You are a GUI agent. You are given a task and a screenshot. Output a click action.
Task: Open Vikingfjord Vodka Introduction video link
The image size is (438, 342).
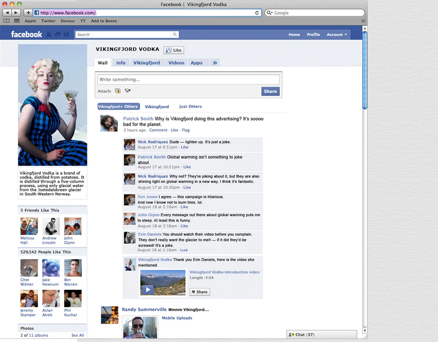click(x=225, y=272)
